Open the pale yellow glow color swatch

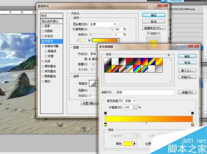(83, 40)
